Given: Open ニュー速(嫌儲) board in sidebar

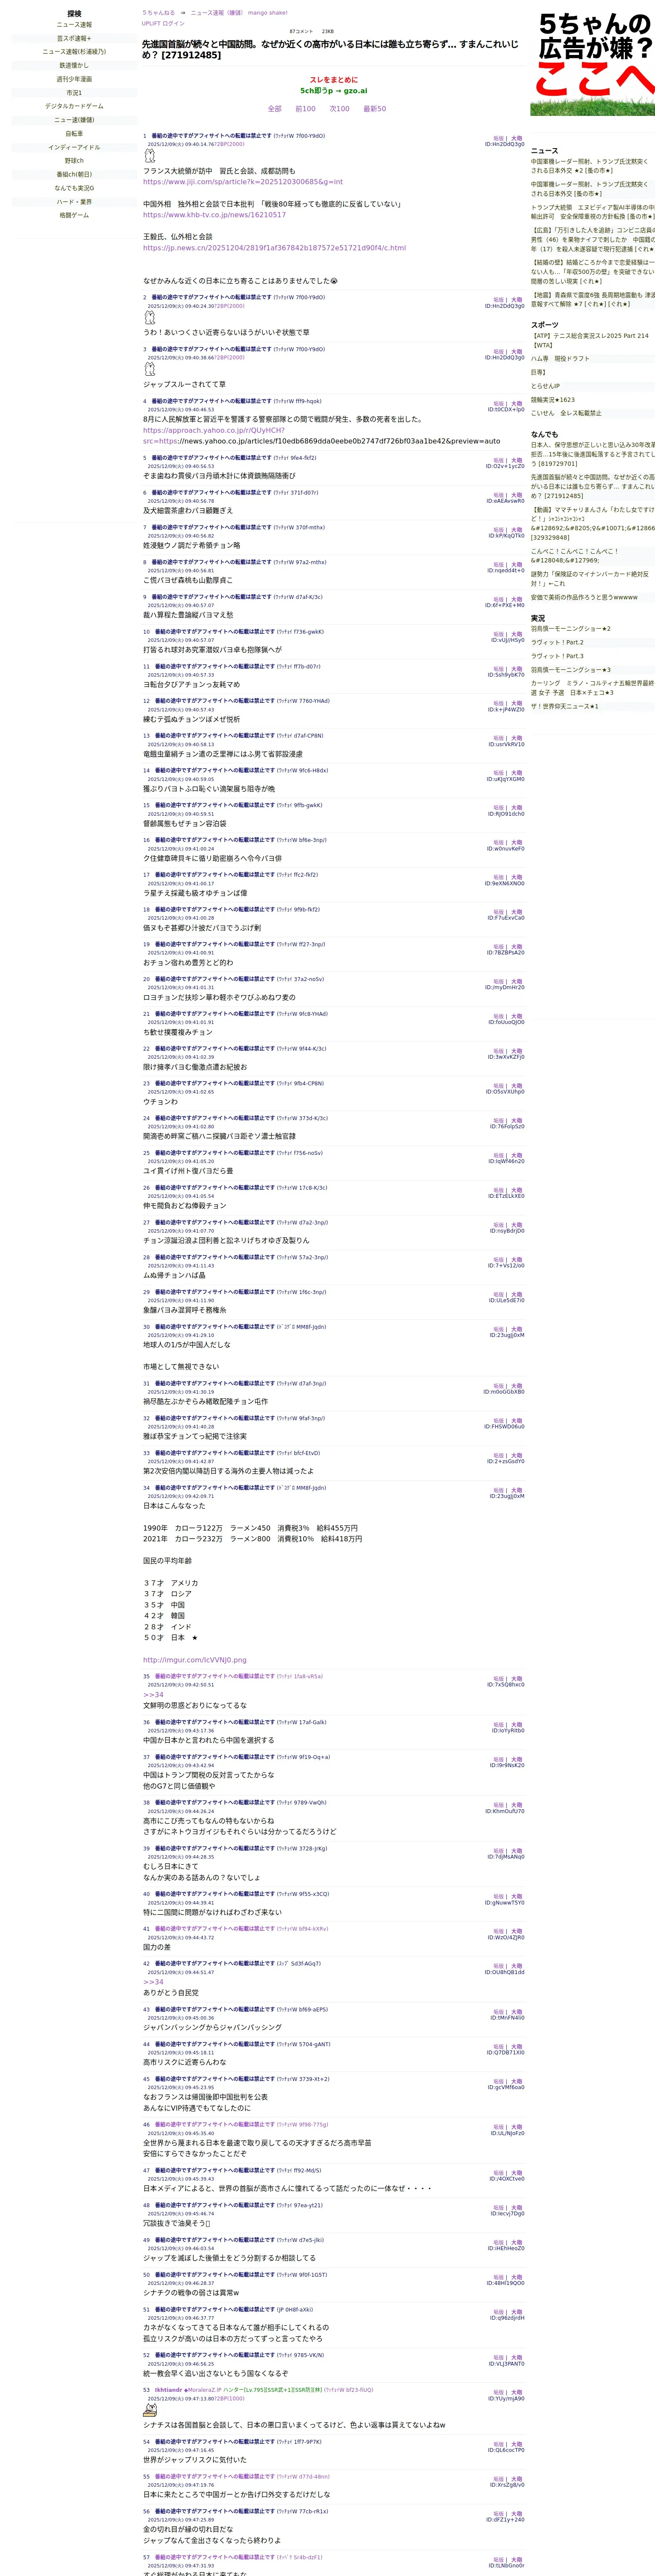Looking at the screenshot, I should [x=74, y=120].
